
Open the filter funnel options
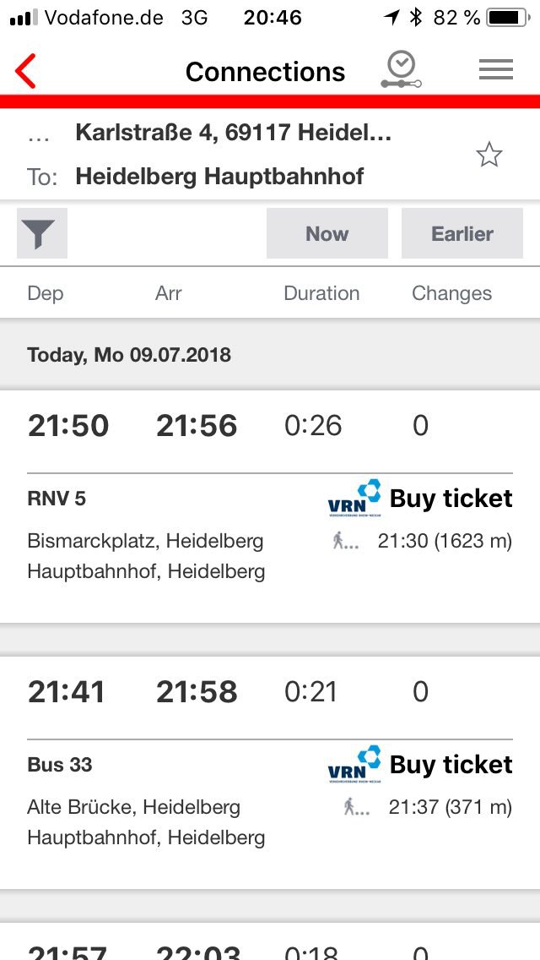click(42, 234)
